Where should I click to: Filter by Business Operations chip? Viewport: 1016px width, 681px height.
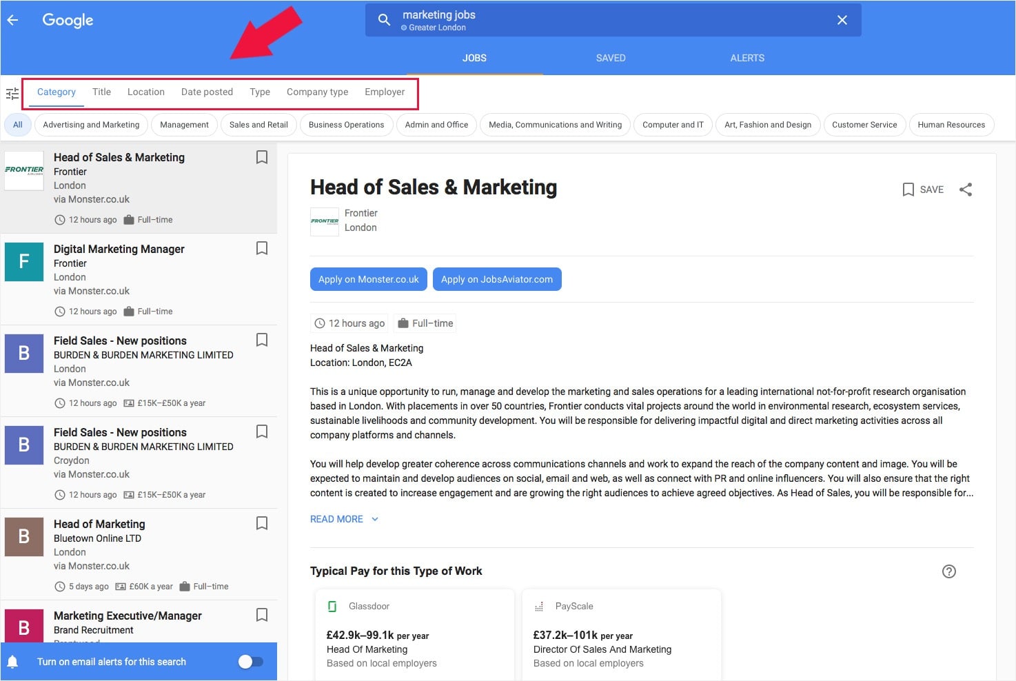346,125
